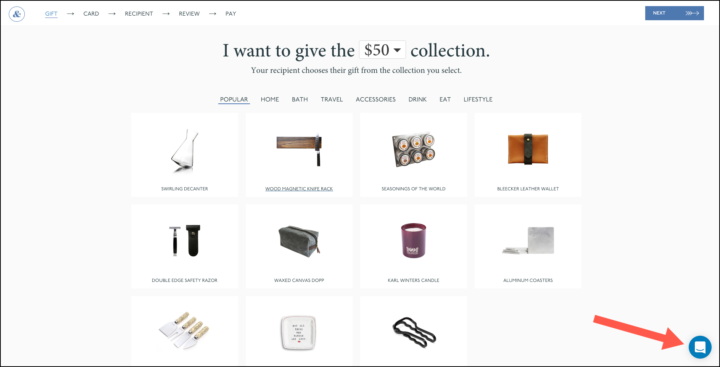
Task: Choose the Waxed Canvas Dopp image
Action: click(x=299, y=242)
